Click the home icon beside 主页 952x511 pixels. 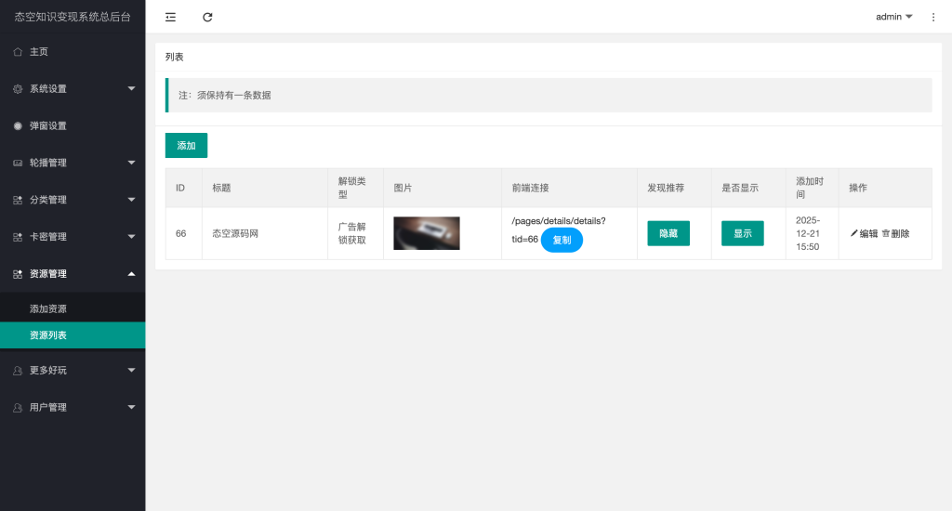(x=18, y=52)
